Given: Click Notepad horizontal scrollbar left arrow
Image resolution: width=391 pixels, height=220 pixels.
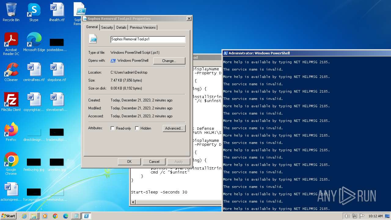Looking at the screenshot, I should (x=133, y=202).
